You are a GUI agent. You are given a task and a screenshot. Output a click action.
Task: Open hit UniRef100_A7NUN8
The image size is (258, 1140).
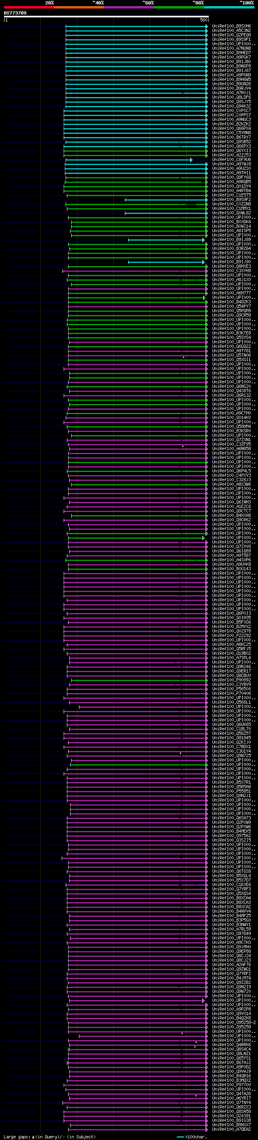(231, 48)
